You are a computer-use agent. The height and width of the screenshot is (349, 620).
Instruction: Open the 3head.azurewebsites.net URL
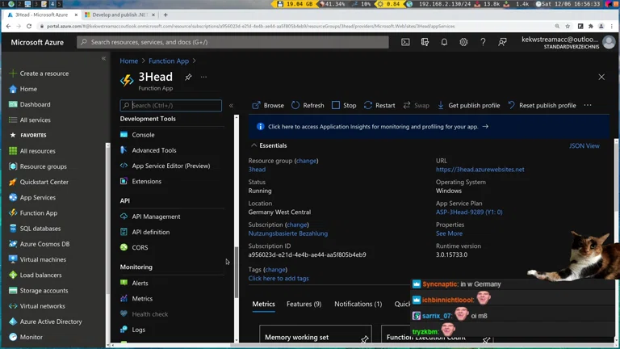pos(480,170)
